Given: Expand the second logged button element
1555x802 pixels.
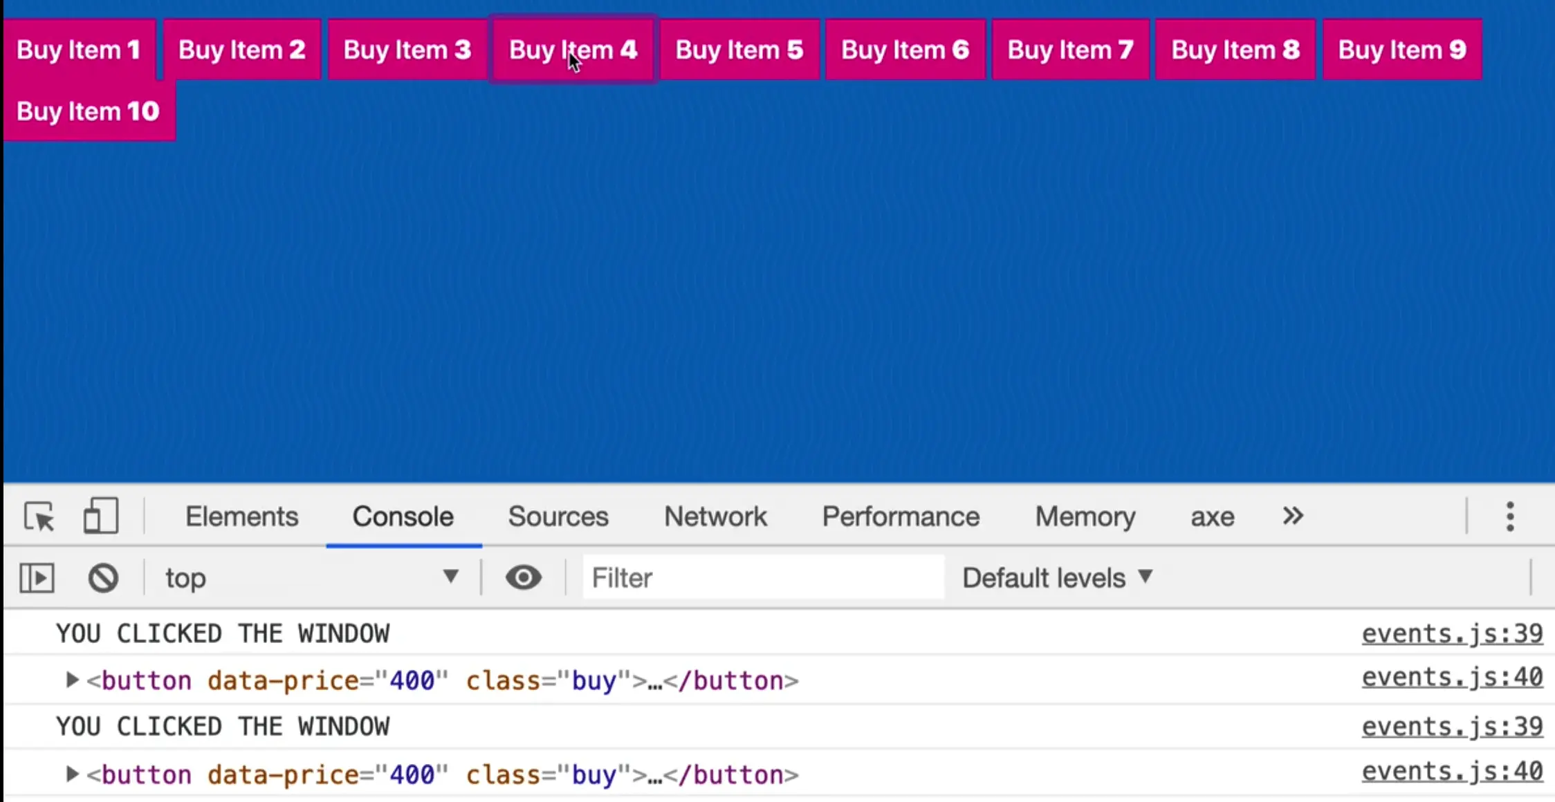Looking at the screenshot, I should [x=72, y=774].
